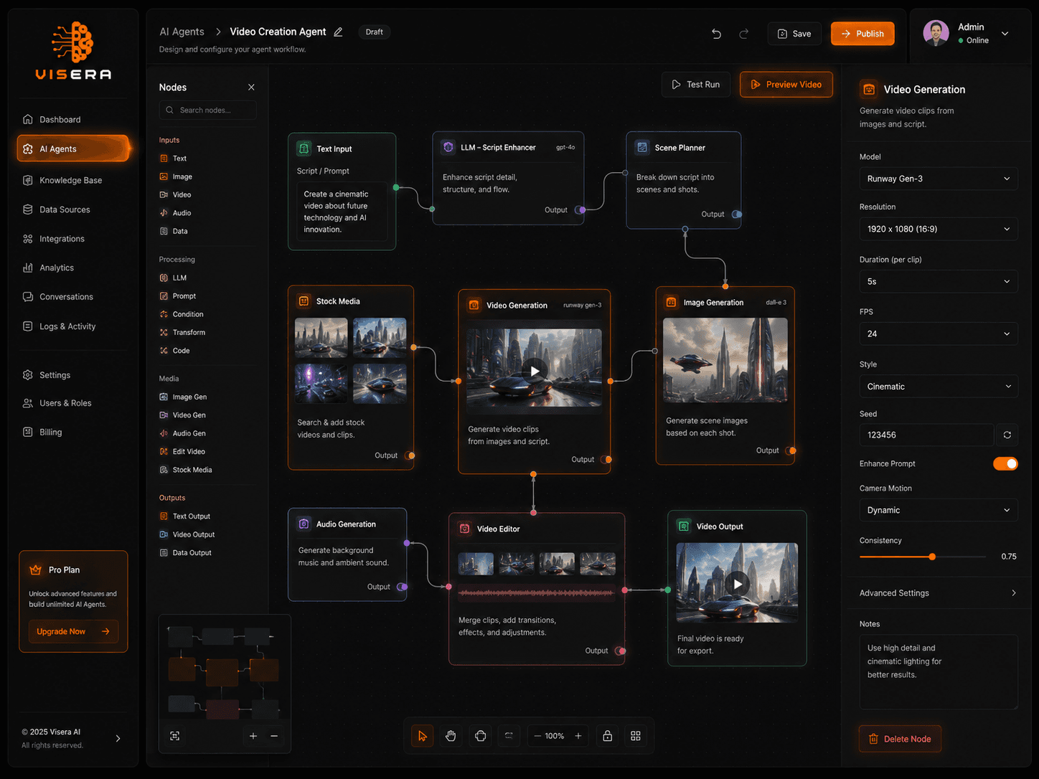Play the Video Output preview
The width and height of the screenshot is (1039, 779).
pyautogui.click(x=737, y=583)
